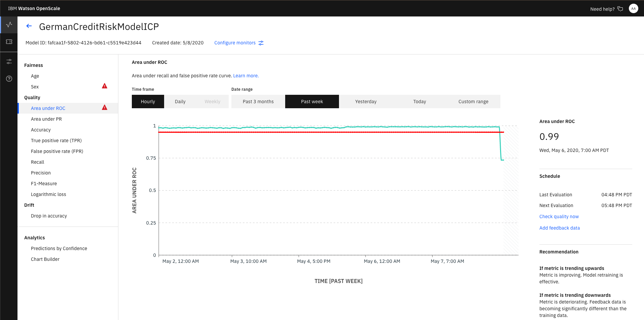644x320 pixels.
Task: Choose the Past 3 months range
Action: 258,102
